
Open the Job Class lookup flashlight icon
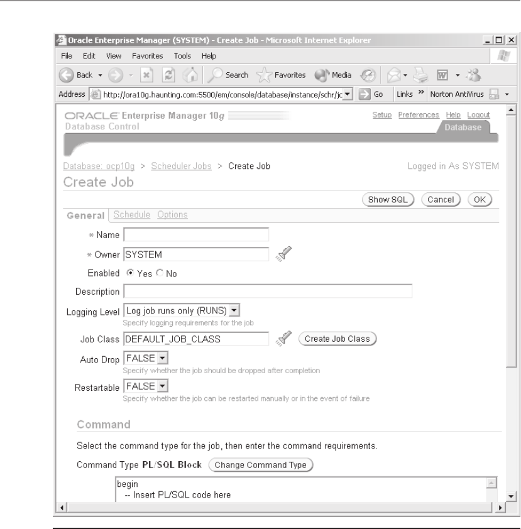tap(283, 339)
